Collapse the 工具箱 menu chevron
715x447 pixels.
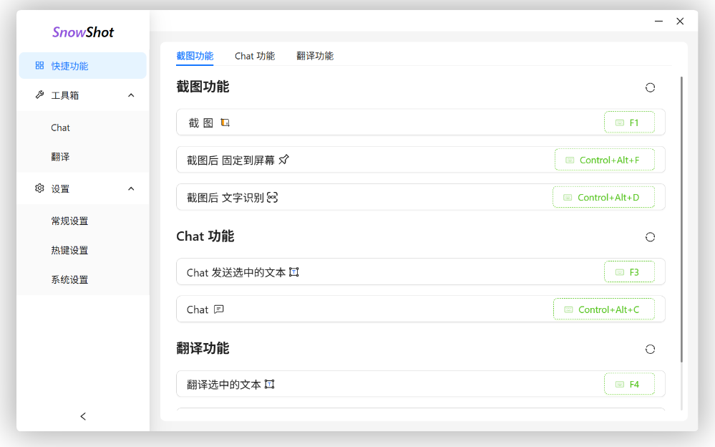tap(131, 95)
